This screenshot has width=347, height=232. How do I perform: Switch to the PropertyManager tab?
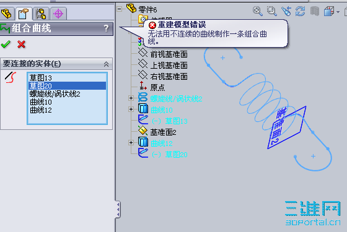[x=24, y=14]
